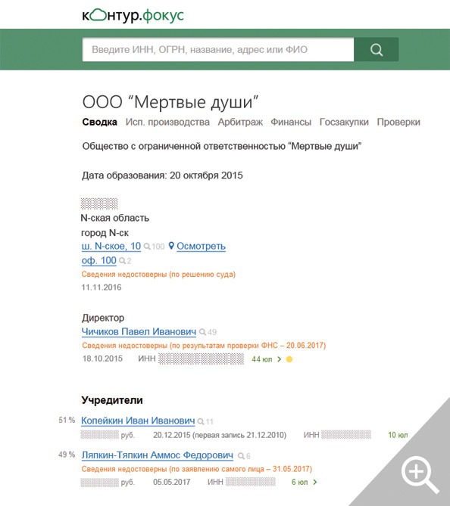450x506 pixels.
Task: Expand the 6 юл chevron for Ляпкин-Тяпкин
Action: click(x=315, y=482)
